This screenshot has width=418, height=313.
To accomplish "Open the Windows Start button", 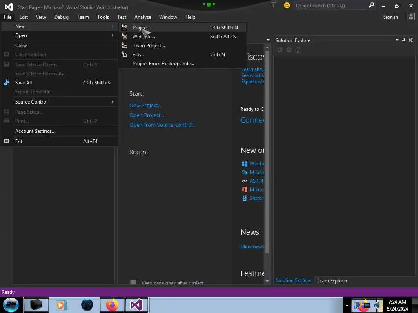I will point(11,305).
